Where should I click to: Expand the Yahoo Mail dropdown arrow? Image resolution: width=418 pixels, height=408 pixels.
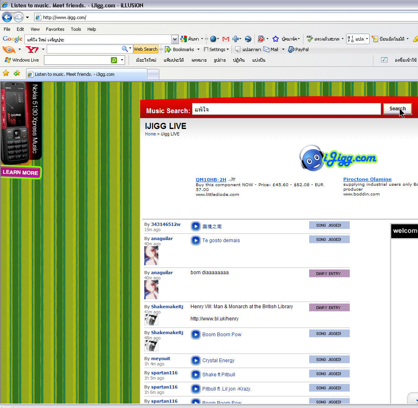coord(283,49)
